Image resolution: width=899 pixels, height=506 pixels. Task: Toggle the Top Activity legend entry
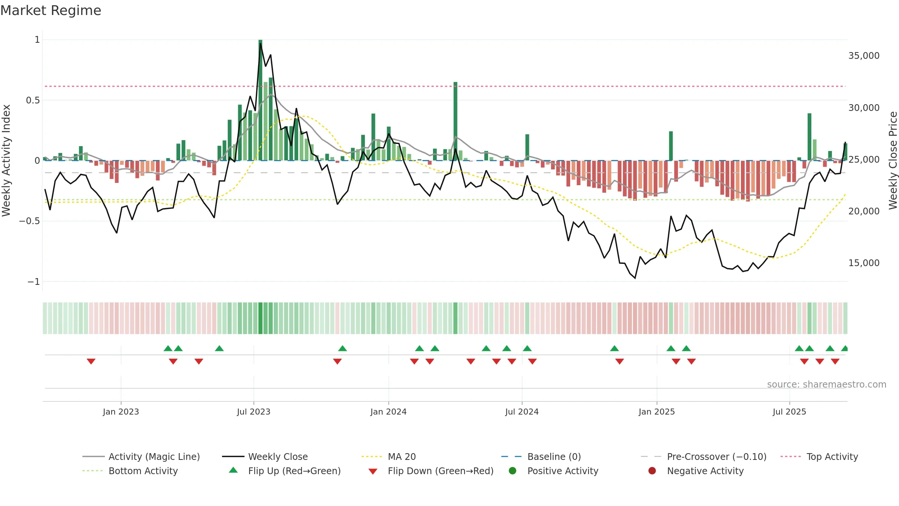(x=819, y=457)
